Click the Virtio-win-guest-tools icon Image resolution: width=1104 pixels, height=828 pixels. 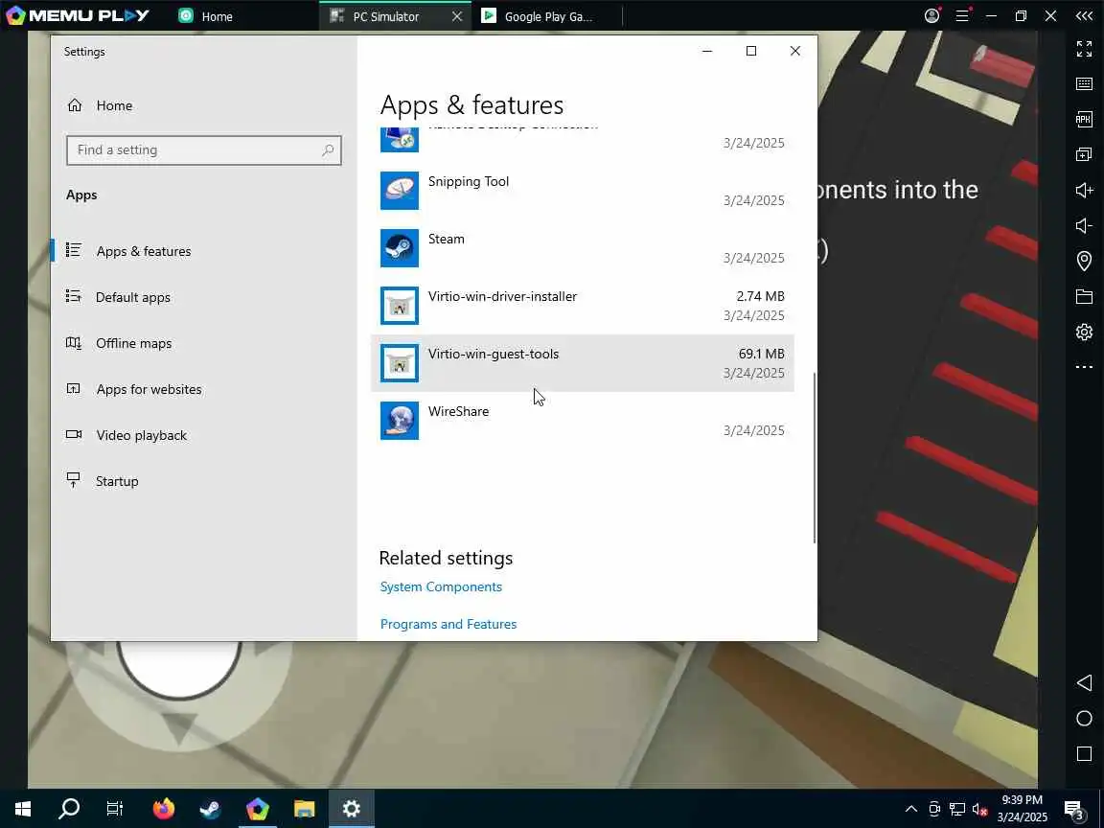click(400, 363)
